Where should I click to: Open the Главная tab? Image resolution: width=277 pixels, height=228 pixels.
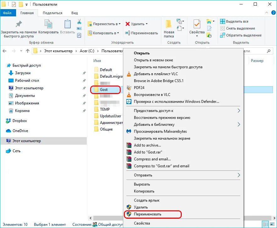tap(27, 13)
